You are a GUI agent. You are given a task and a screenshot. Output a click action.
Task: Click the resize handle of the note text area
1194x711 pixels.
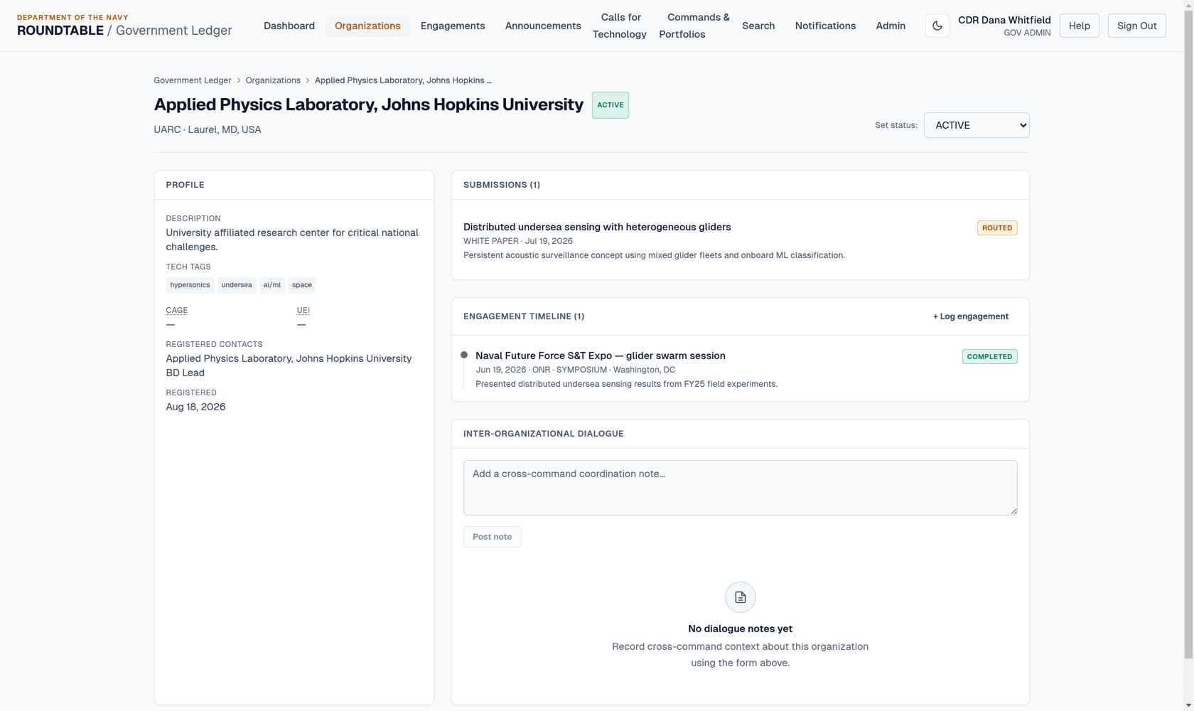coord(1013,511)
